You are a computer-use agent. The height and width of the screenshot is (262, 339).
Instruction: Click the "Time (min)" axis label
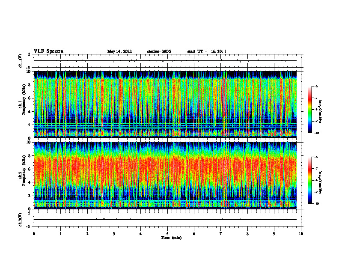pos(171,238)
